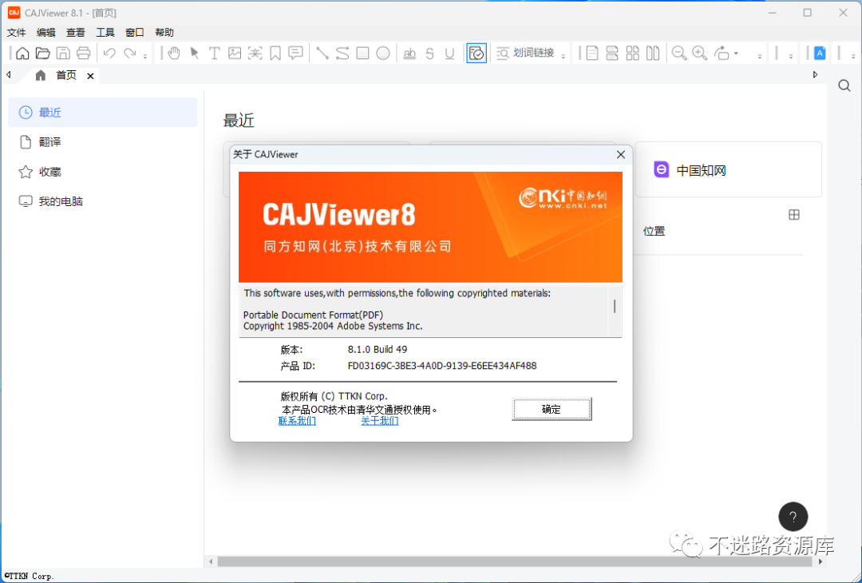
Task: Click the blue A translate icon
Action: 820,54
